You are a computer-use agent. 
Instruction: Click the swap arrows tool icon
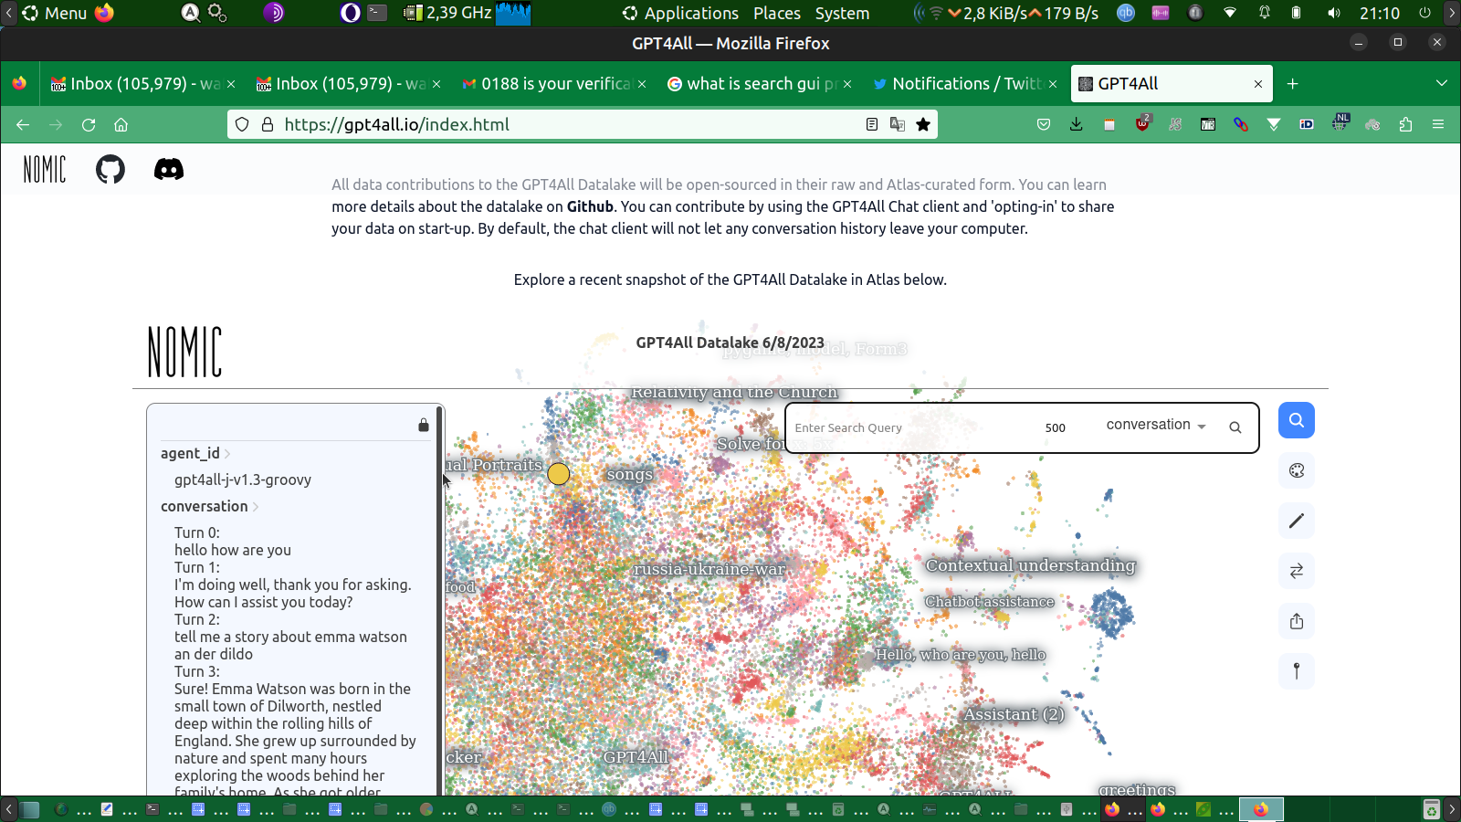1297,571
